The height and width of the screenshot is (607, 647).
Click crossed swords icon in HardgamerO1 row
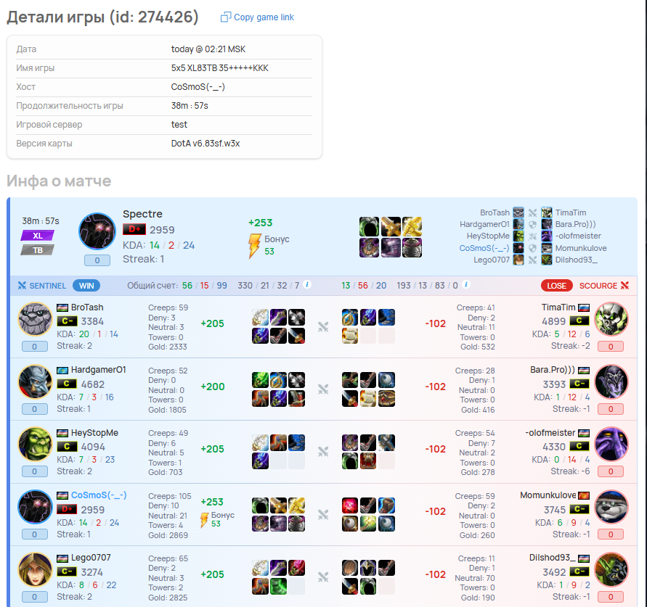click(x=323, y=389)
